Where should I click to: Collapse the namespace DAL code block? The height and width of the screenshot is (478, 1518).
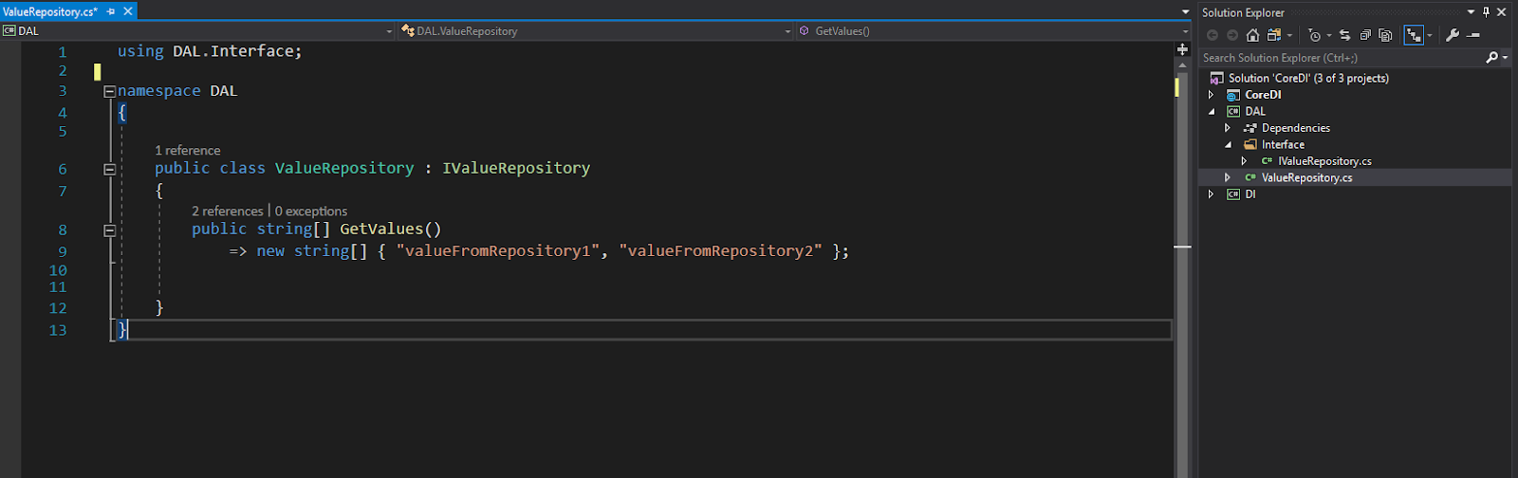tap(110, 91)
